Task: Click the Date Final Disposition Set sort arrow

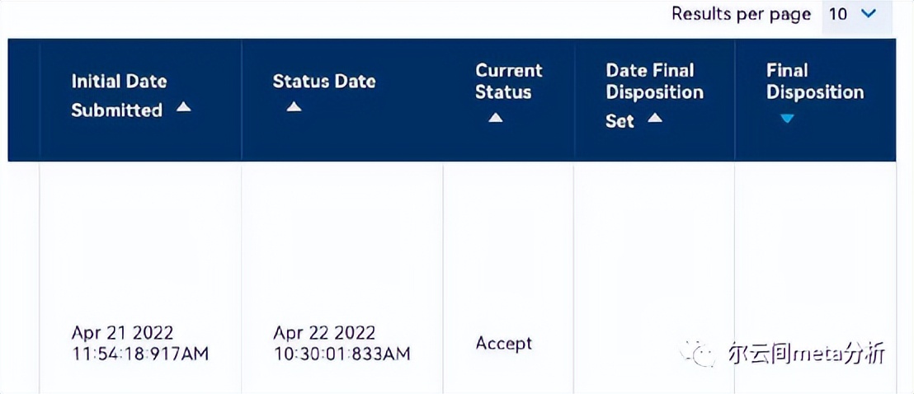Action: pos(654,119)
